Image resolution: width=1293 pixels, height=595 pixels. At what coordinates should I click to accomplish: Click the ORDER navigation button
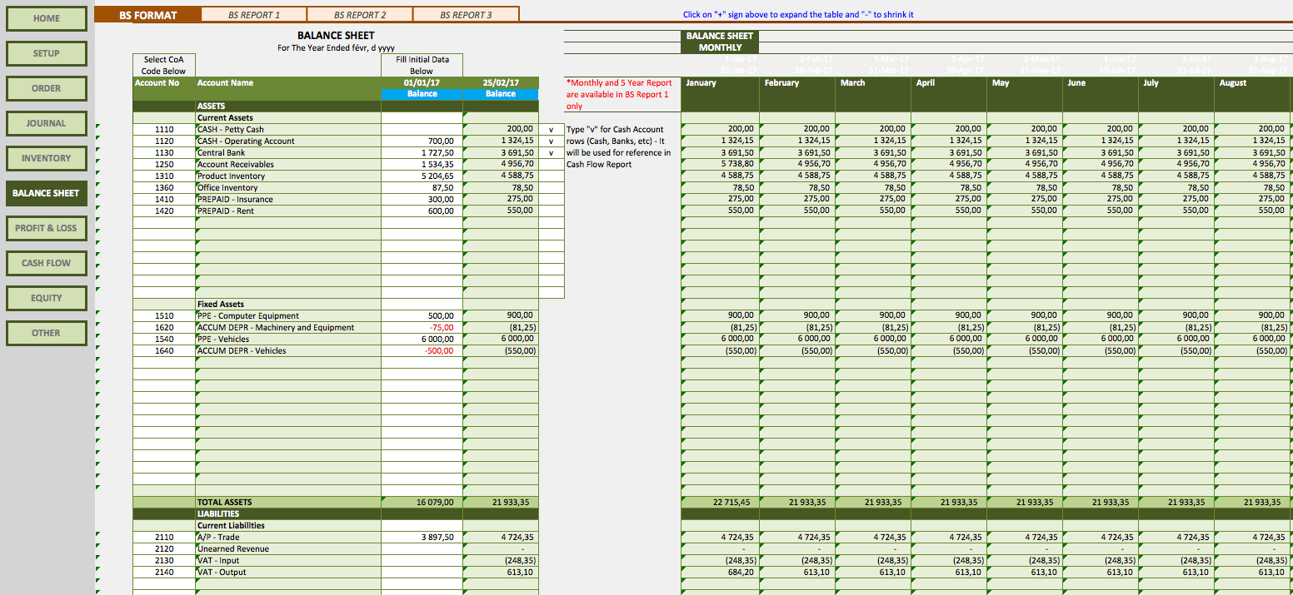[x=47, y=88]
